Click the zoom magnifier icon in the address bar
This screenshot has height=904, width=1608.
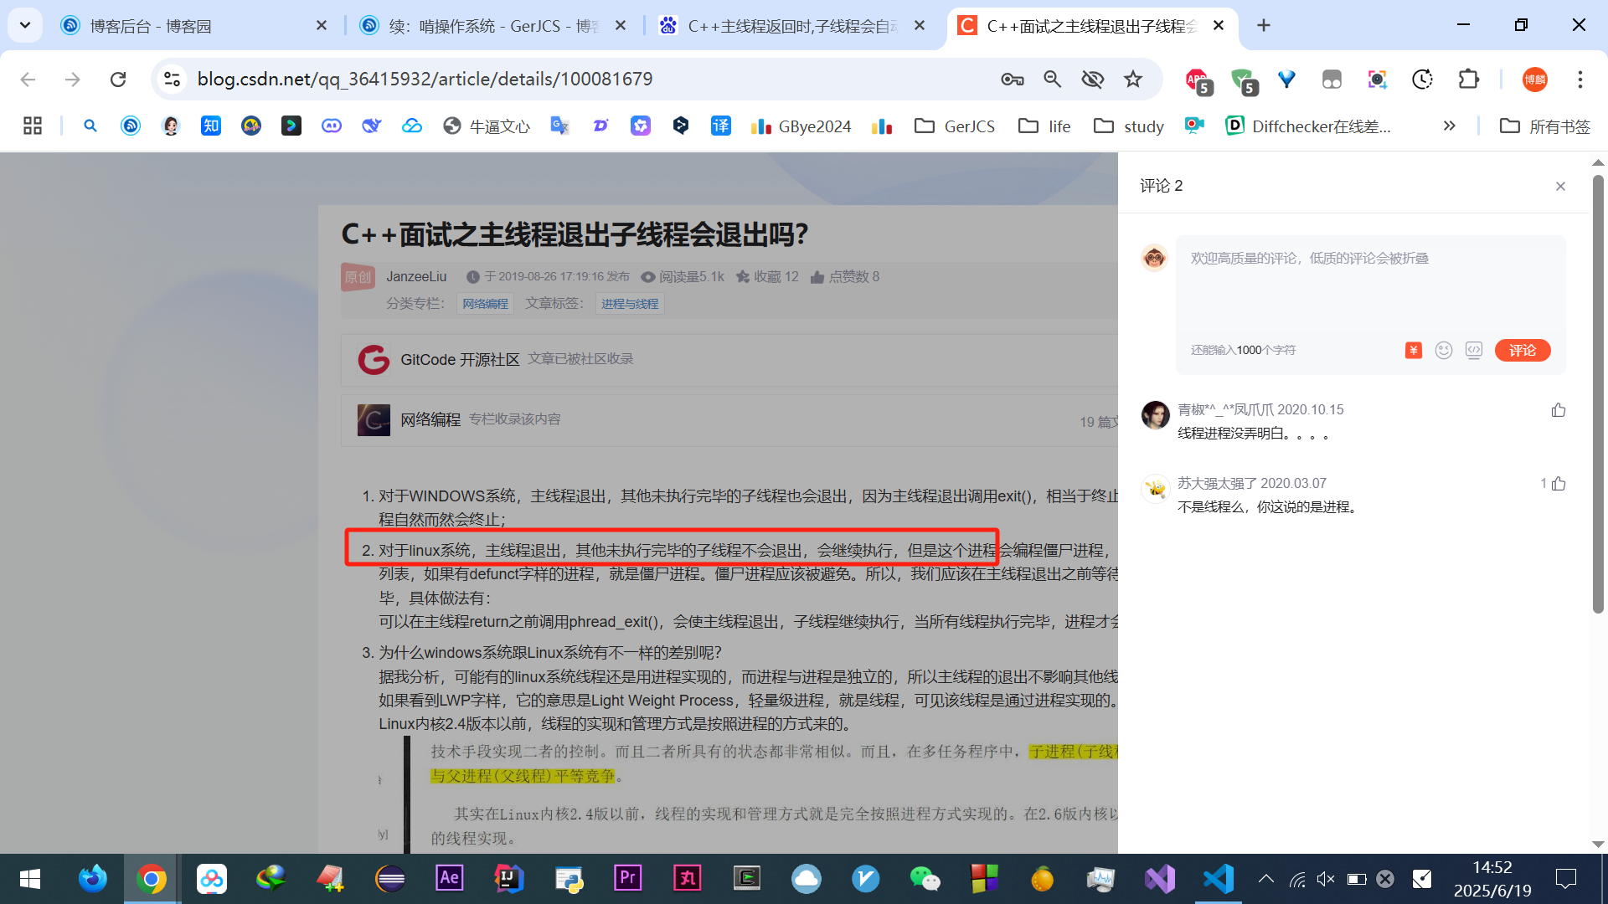(1053, 79)
